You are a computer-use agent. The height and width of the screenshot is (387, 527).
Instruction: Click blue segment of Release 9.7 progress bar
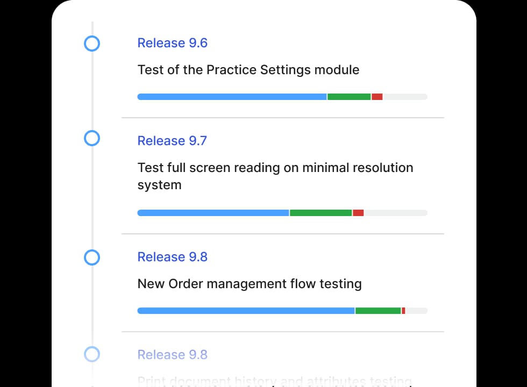tap(213, 213)
